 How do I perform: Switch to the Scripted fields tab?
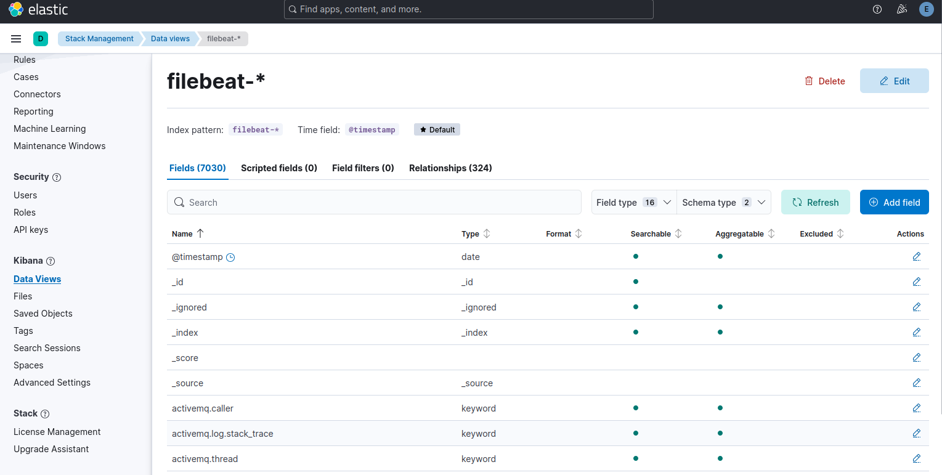[278, 168]
